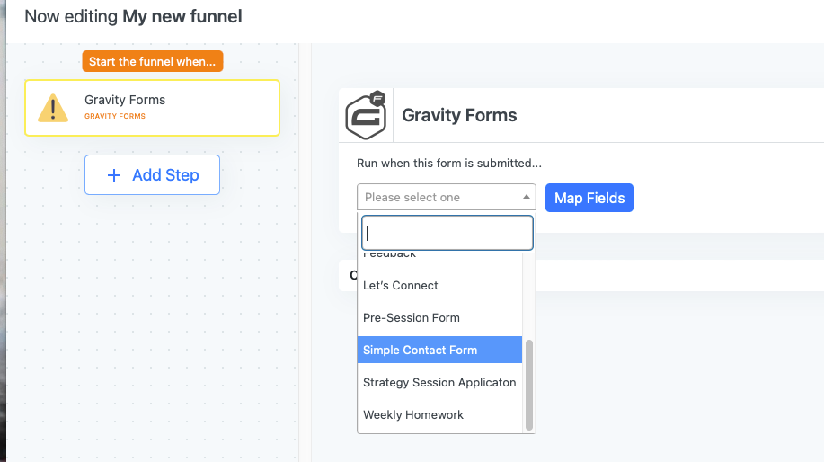824x462 pixels.
Task: Click the plus icon beside Add Step
Action: [x=114, y=175]
